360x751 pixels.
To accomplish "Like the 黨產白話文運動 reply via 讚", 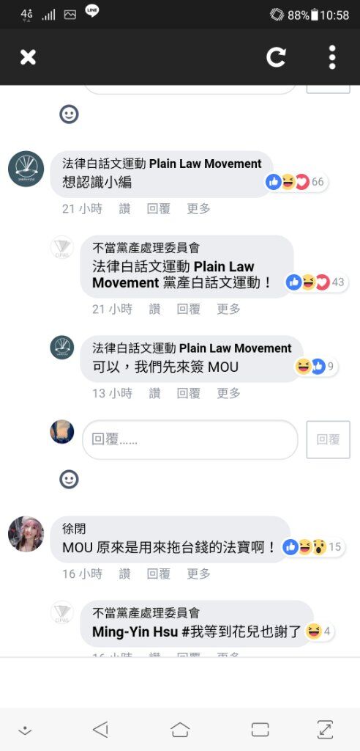I will pyautogui.click(x=154, y=309).
